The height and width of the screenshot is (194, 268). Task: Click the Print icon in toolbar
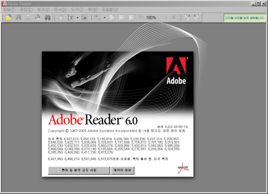(28, 17)
